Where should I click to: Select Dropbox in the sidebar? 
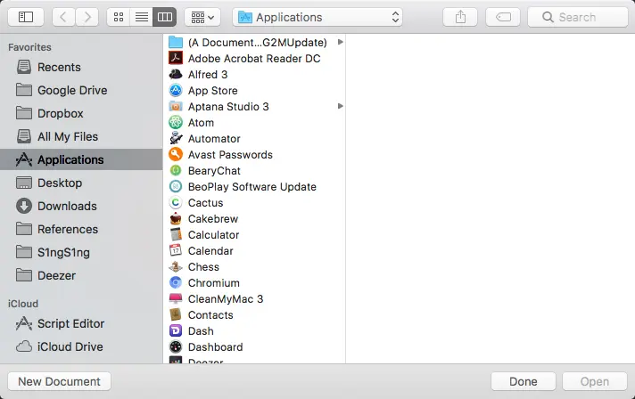[x=81, y=113]
